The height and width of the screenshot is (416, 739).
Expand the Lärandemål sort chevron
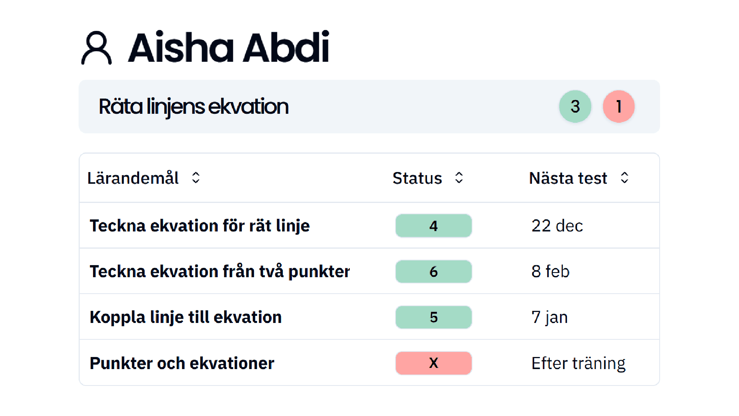(x=196, y=178)
